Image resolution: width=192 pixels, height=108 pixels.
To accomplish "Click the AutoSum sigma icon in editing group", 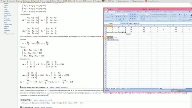I will coord(180,14).
